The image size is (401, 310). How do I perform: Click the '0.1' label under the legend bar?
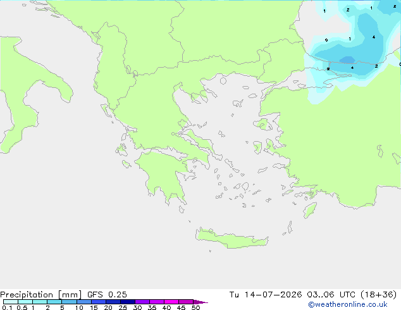[x=7, y=307]
